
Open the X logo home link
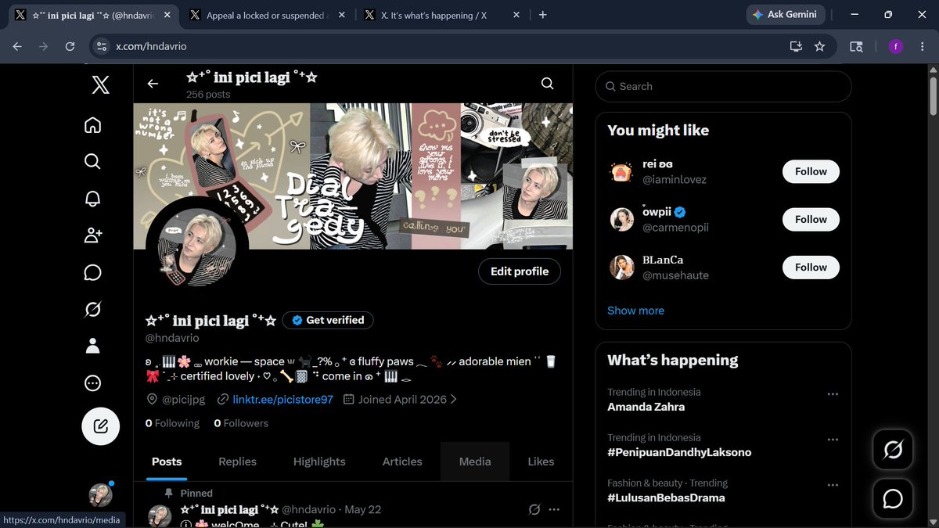pyautogui.click(x=100, y=84)
